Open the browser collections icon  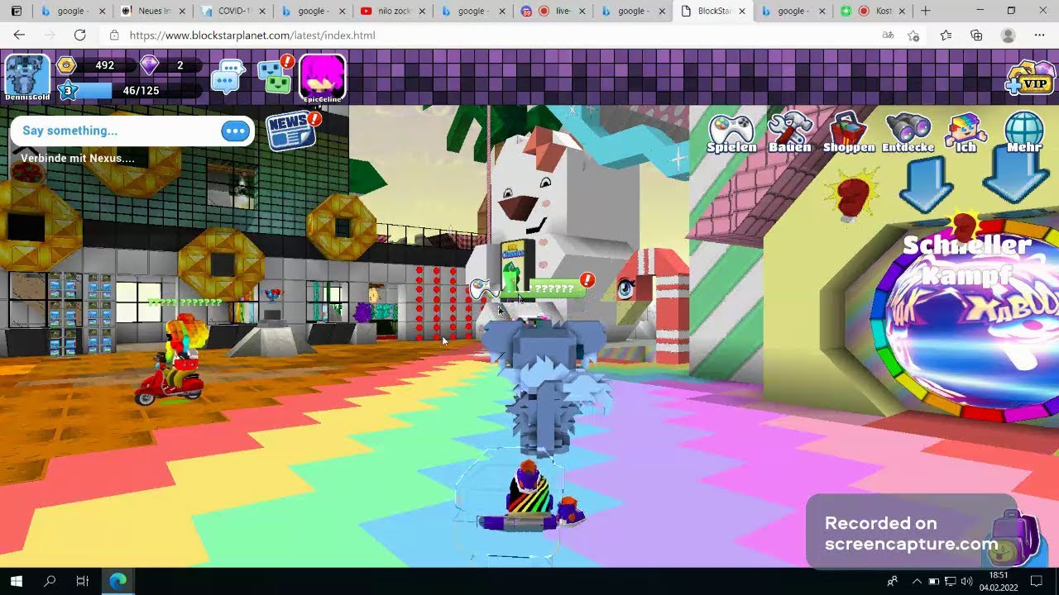tap(976, 36)
